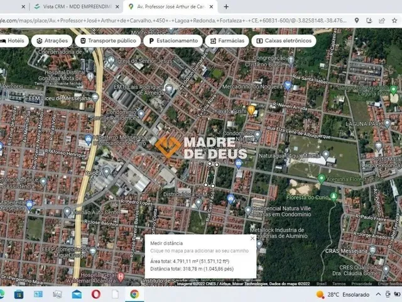The width and height of the screenshot is (402, 302).
Task: Select EMTI Lais Rodrigues de Almeida pin
Action: coord(169,89)
